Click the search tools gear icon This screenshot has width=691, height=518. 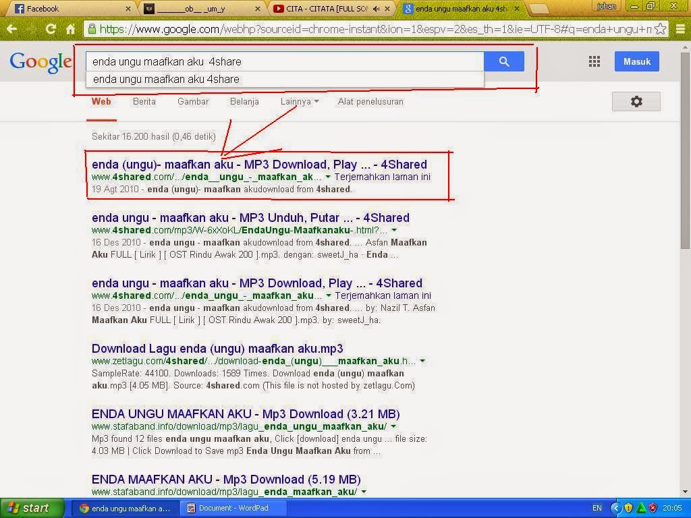coord(636,101)
